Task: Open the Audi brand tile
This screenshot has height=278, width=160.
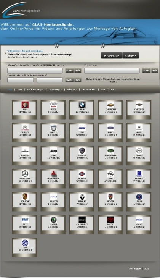Action: click(53, 109)
